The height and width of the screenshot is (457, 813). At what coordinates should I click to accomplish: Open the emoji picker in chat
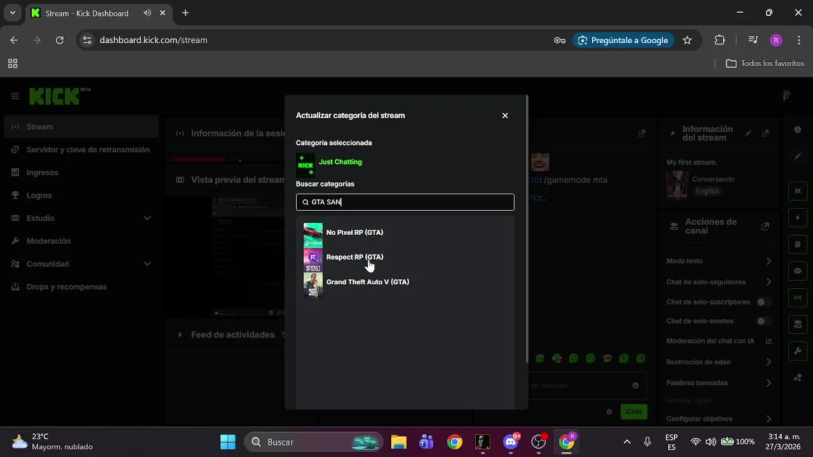click(x=635, y=385)
